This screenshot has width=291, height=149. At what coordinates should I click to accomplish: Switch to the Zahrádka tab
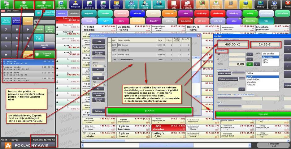(x=74, y=14)
